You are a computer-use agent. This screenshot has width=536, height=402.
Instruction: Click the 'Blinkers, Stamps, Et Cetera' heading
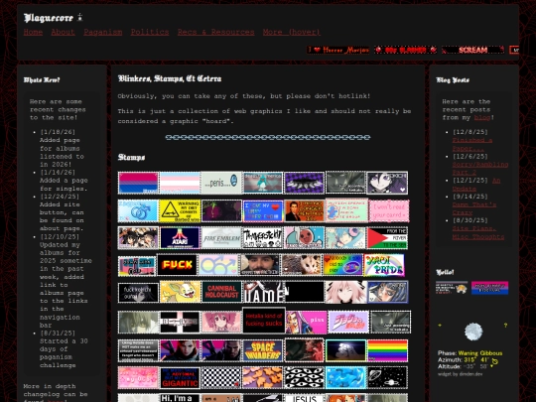[170, 78]
